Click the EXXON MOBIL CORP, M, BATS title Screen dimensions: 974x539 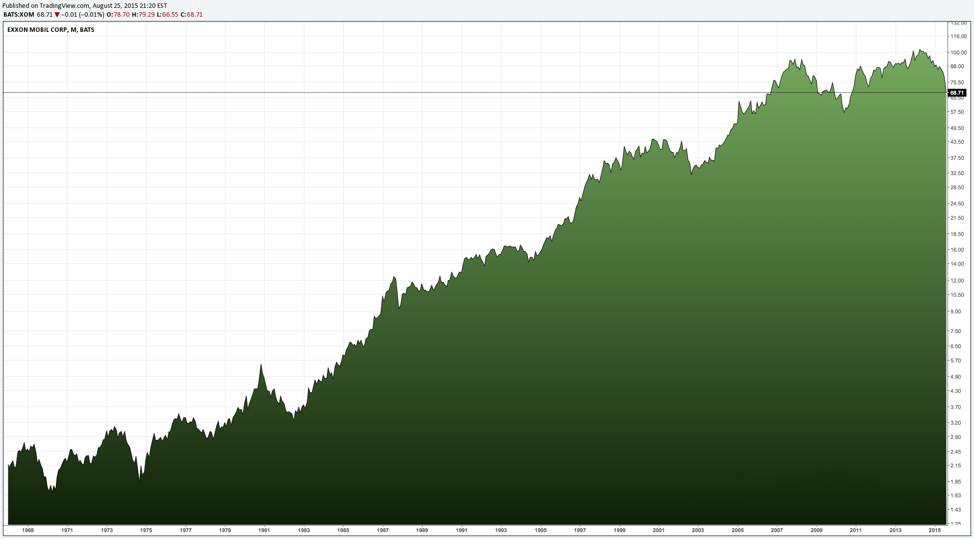tap(50, 30)
